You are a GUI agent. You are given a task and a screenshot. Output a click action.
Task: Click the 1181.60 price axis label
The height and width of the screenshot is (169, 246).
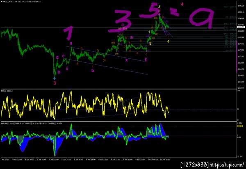pyautogui.click(x=241, y=37)
